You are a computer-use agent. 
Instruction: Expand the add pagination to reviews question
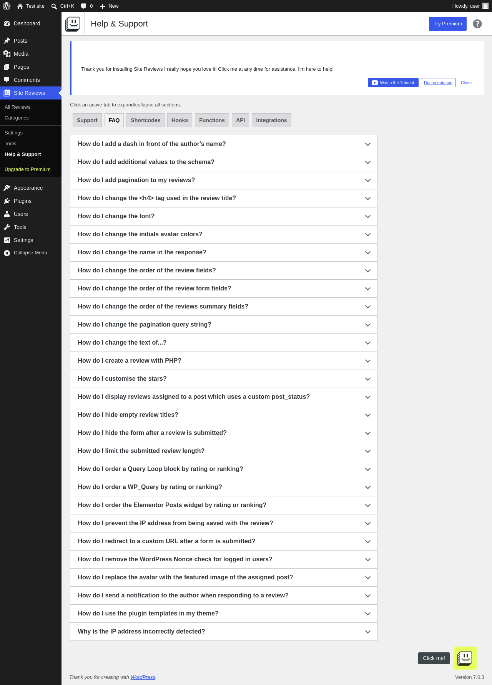[224, 180]
